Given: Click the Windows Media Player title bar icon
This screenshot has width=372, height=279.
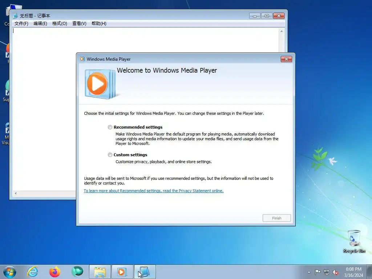Looking at the screenshot, I should coord(82,59).
